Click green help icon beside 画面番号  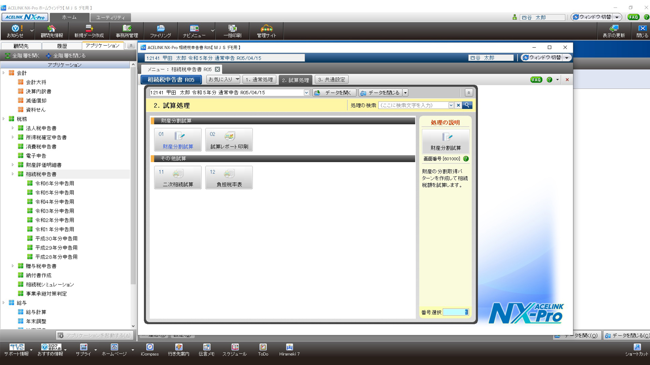[x=466, y=159]
